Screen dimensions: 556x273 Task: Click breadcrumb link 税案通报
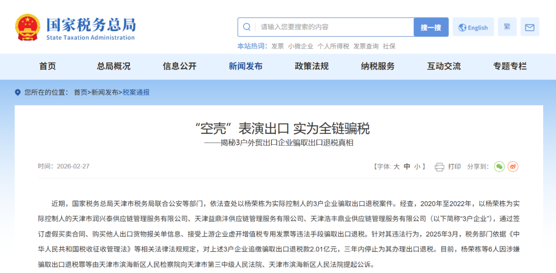tap(136, 93)
